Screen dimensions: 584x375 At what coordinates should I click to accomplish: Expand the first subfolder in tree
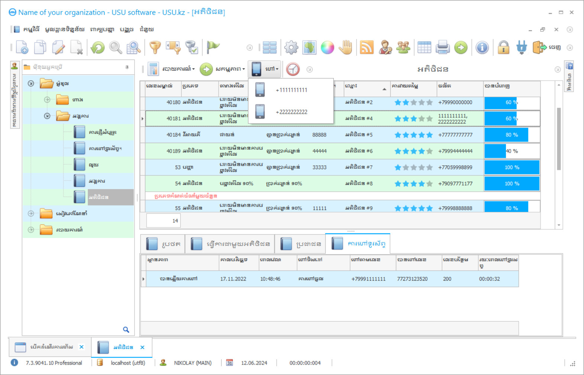pos(47,100)
